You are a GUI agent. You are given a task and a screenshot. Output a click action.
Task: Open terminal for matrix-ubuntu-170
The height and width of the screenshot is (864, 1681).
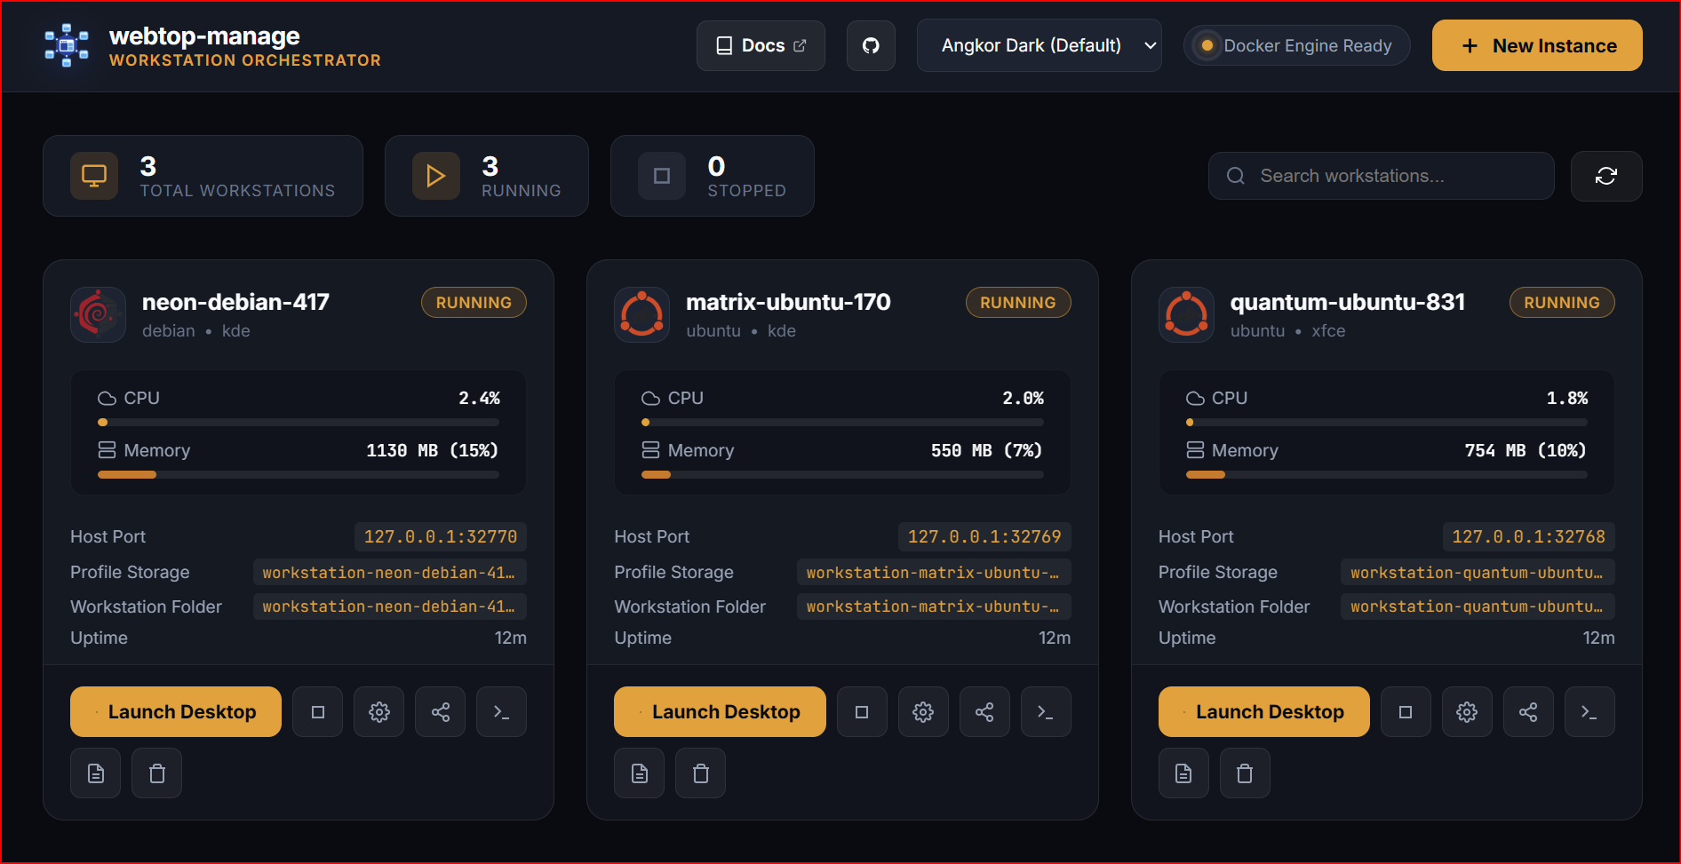click(x=1046, y=712)
